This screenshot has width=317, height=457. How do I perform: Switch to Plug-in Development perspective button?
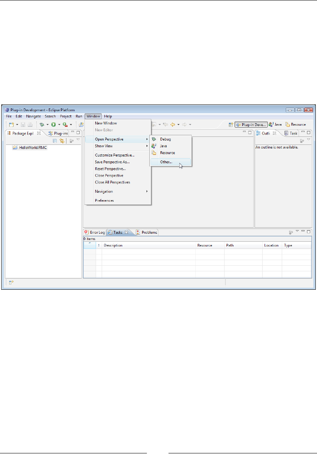click(251, 124)
